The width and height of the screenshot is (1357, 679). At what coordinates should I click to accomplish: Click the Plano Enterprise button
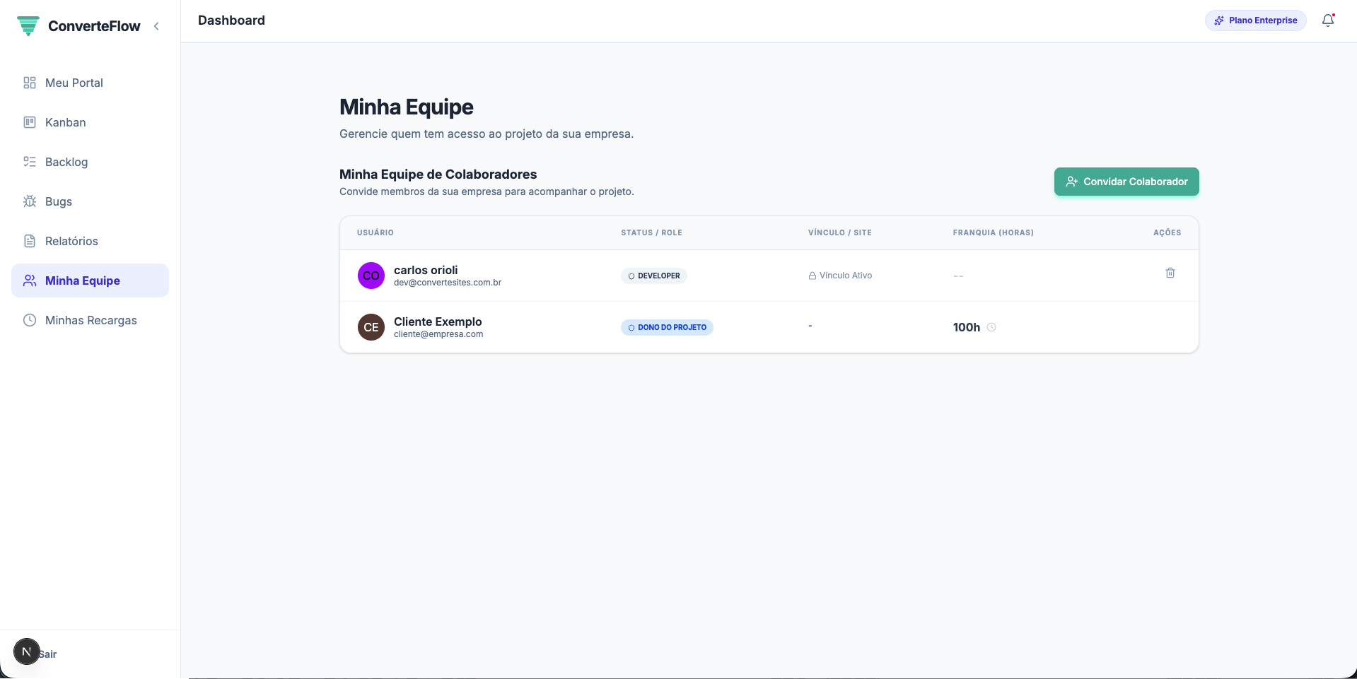(1255, 20)
